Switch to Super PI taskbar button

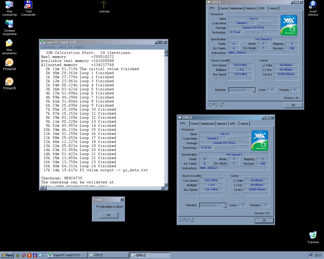click(x=67, y=255)
